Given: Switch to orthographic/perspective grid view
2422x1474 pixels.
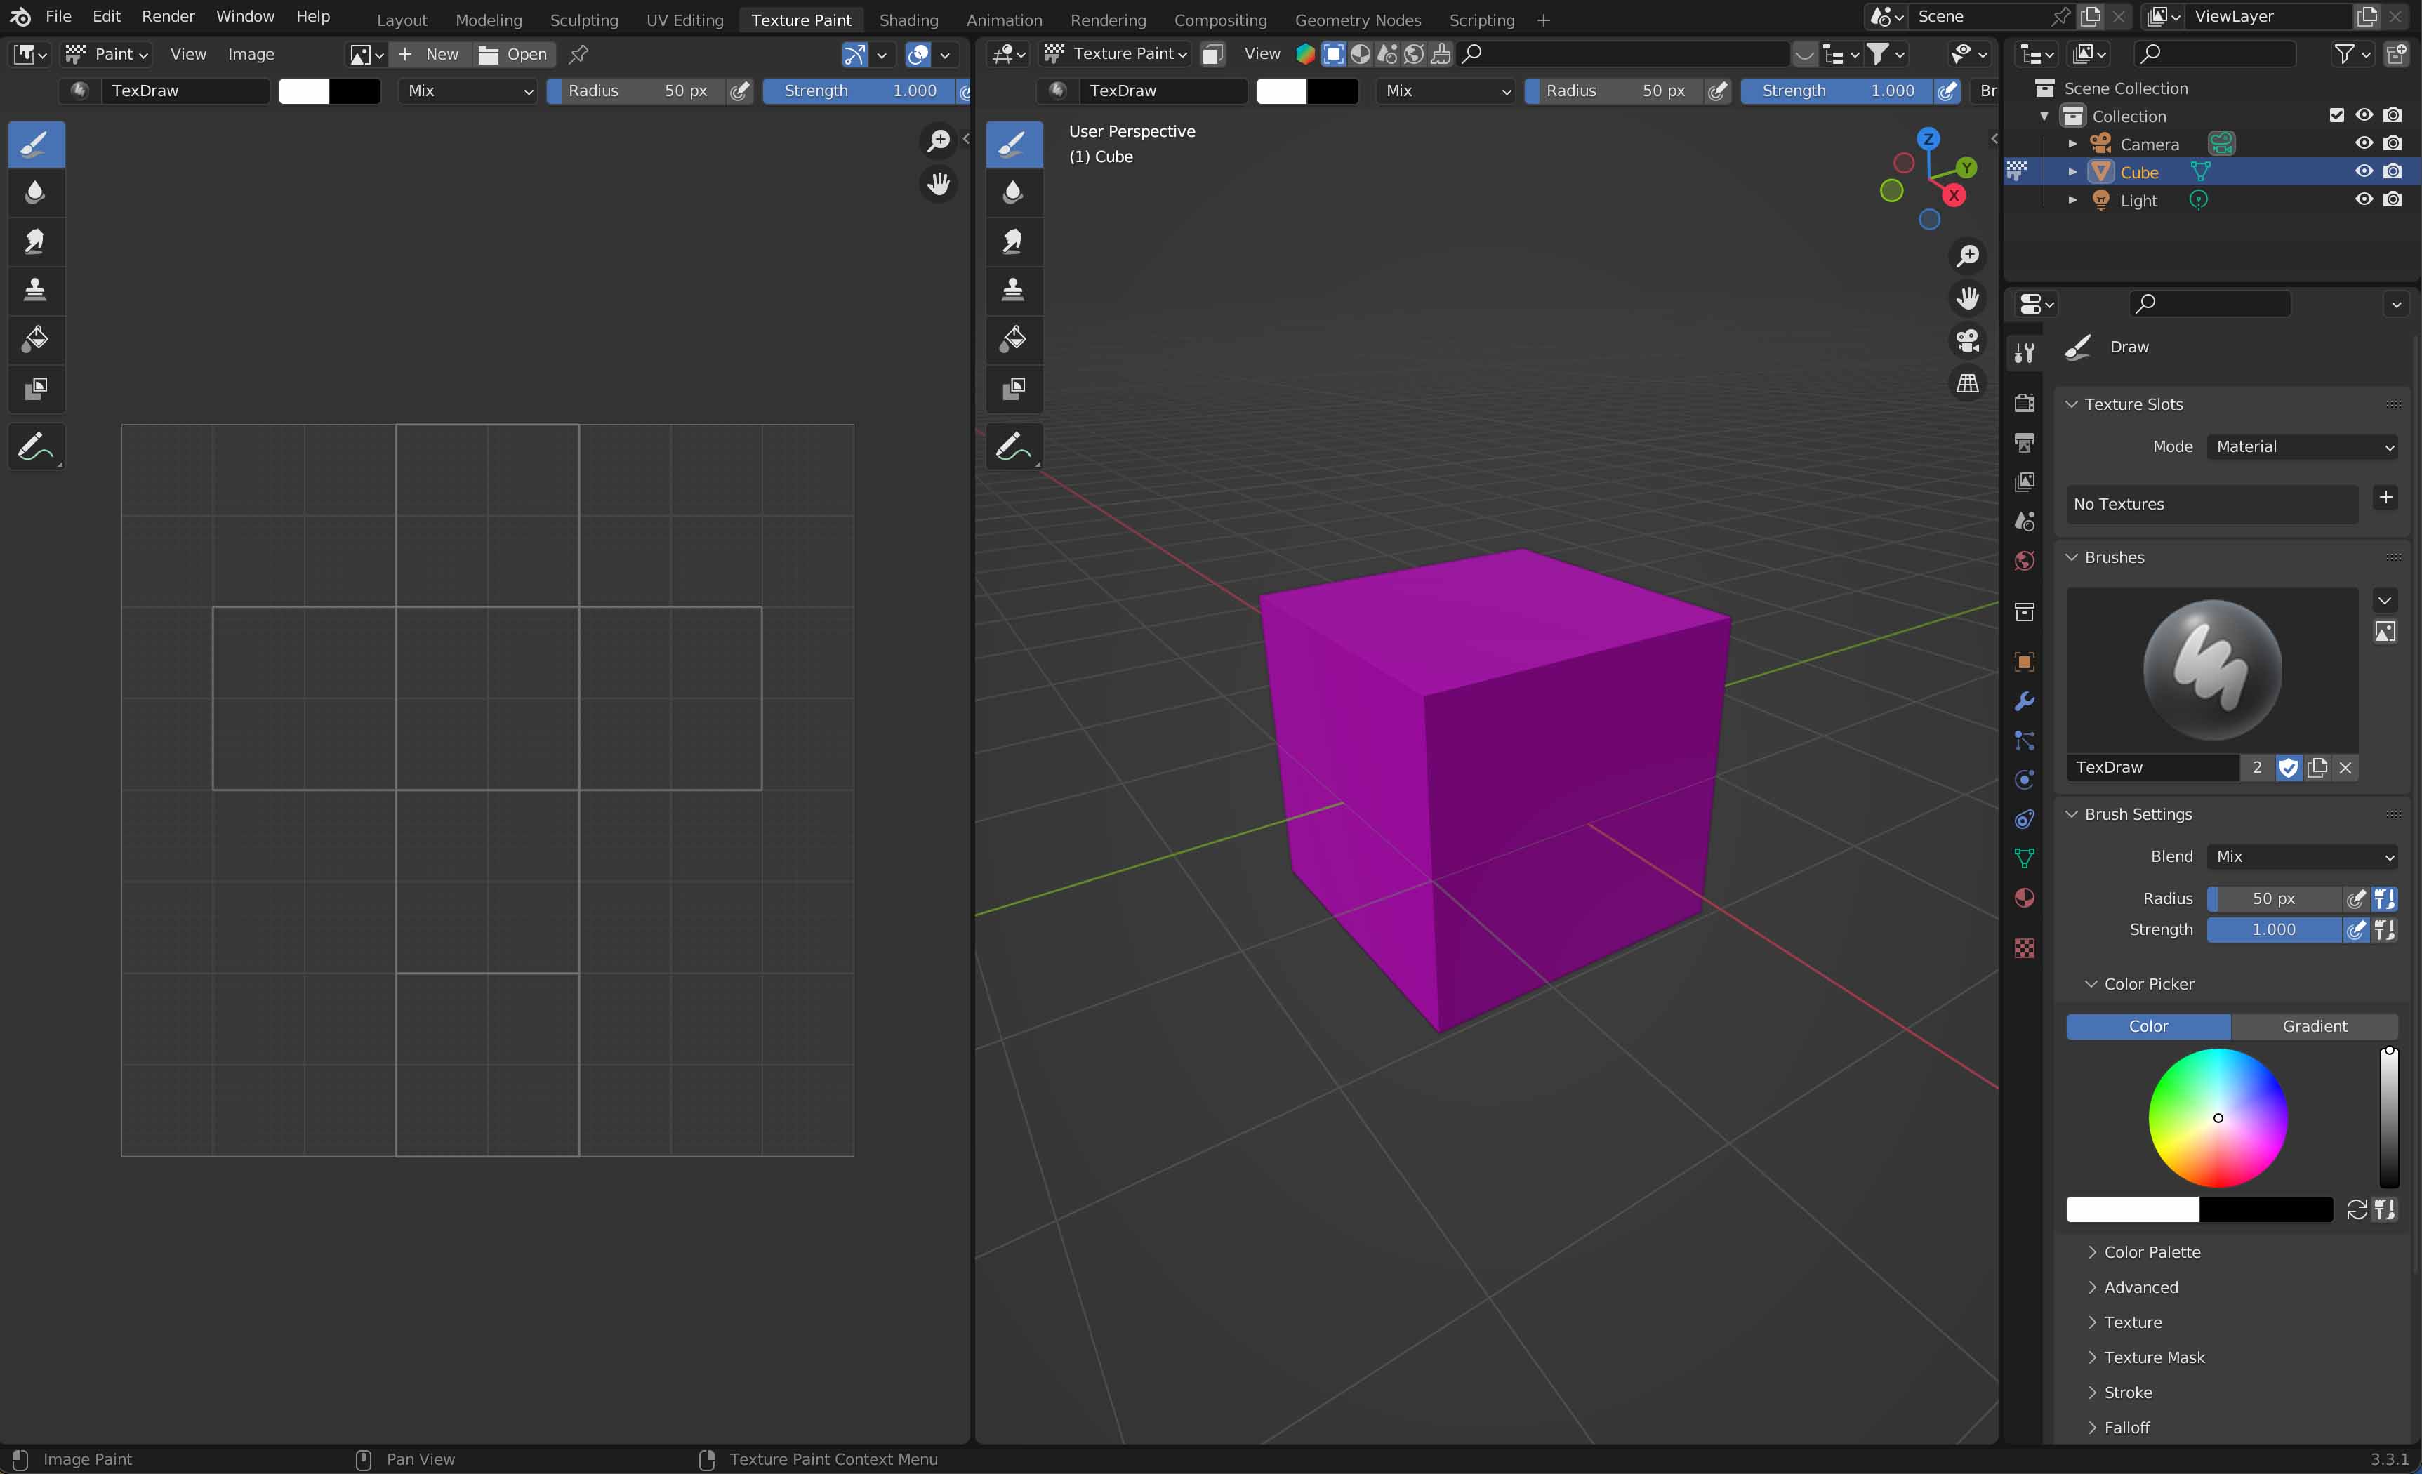Looking at the screenshot, I should click(1967, 384).
